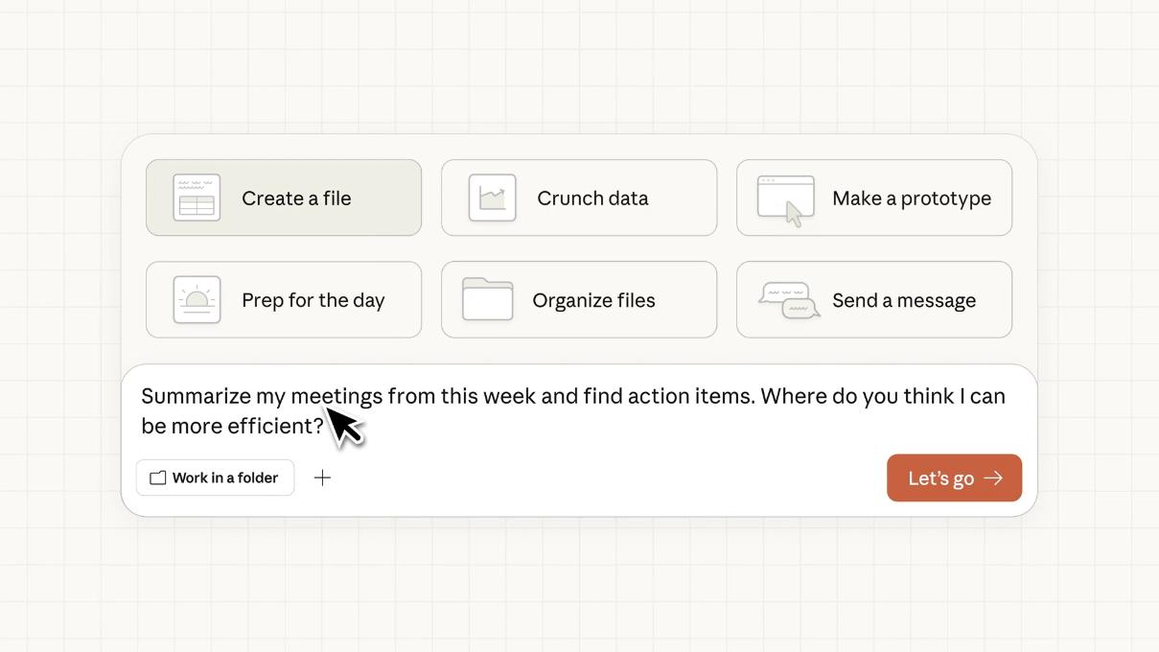This screenshot has height=652, width=1159.
Task: Select the Create a file card
Action: click(x=284, y=198)
